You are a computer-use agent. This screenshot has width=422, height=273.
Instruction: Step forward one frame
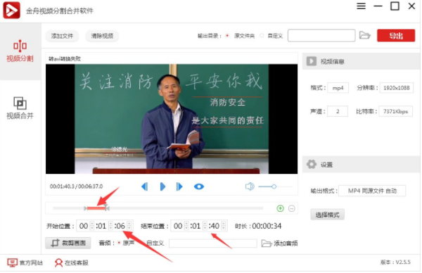pos(179,186)
